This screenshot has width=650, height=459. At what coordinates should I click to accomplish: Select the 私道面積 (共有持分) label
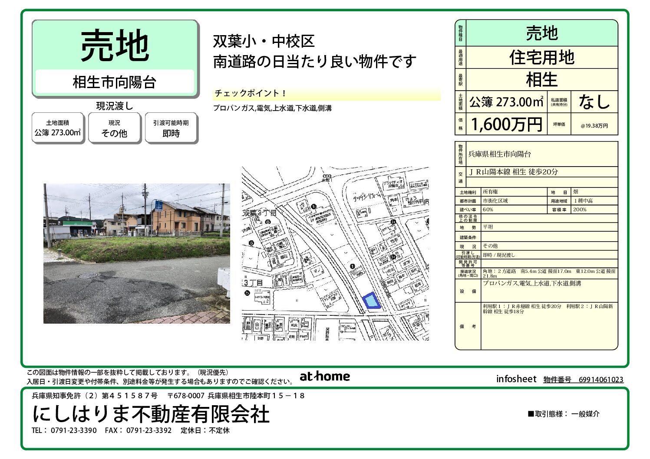click(559, 102)
